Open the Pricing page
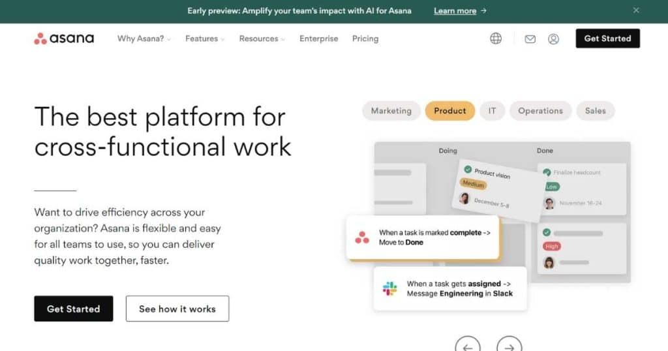668x351 pixels. pos(365,38)
